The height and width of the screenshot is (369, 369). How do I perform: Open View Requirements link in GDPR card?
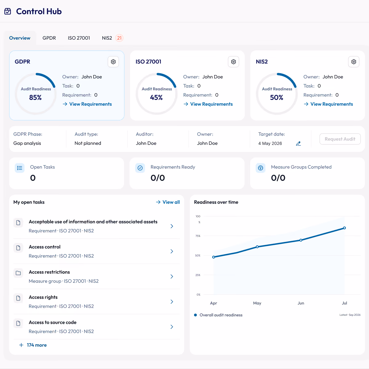87,104
